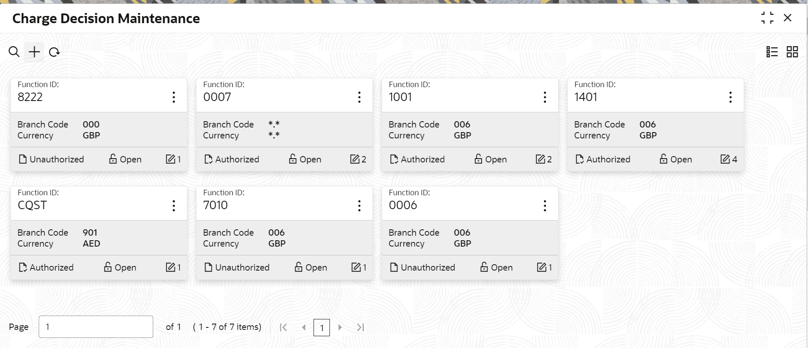Click the Authorized status on card 0007

[231, 159]
